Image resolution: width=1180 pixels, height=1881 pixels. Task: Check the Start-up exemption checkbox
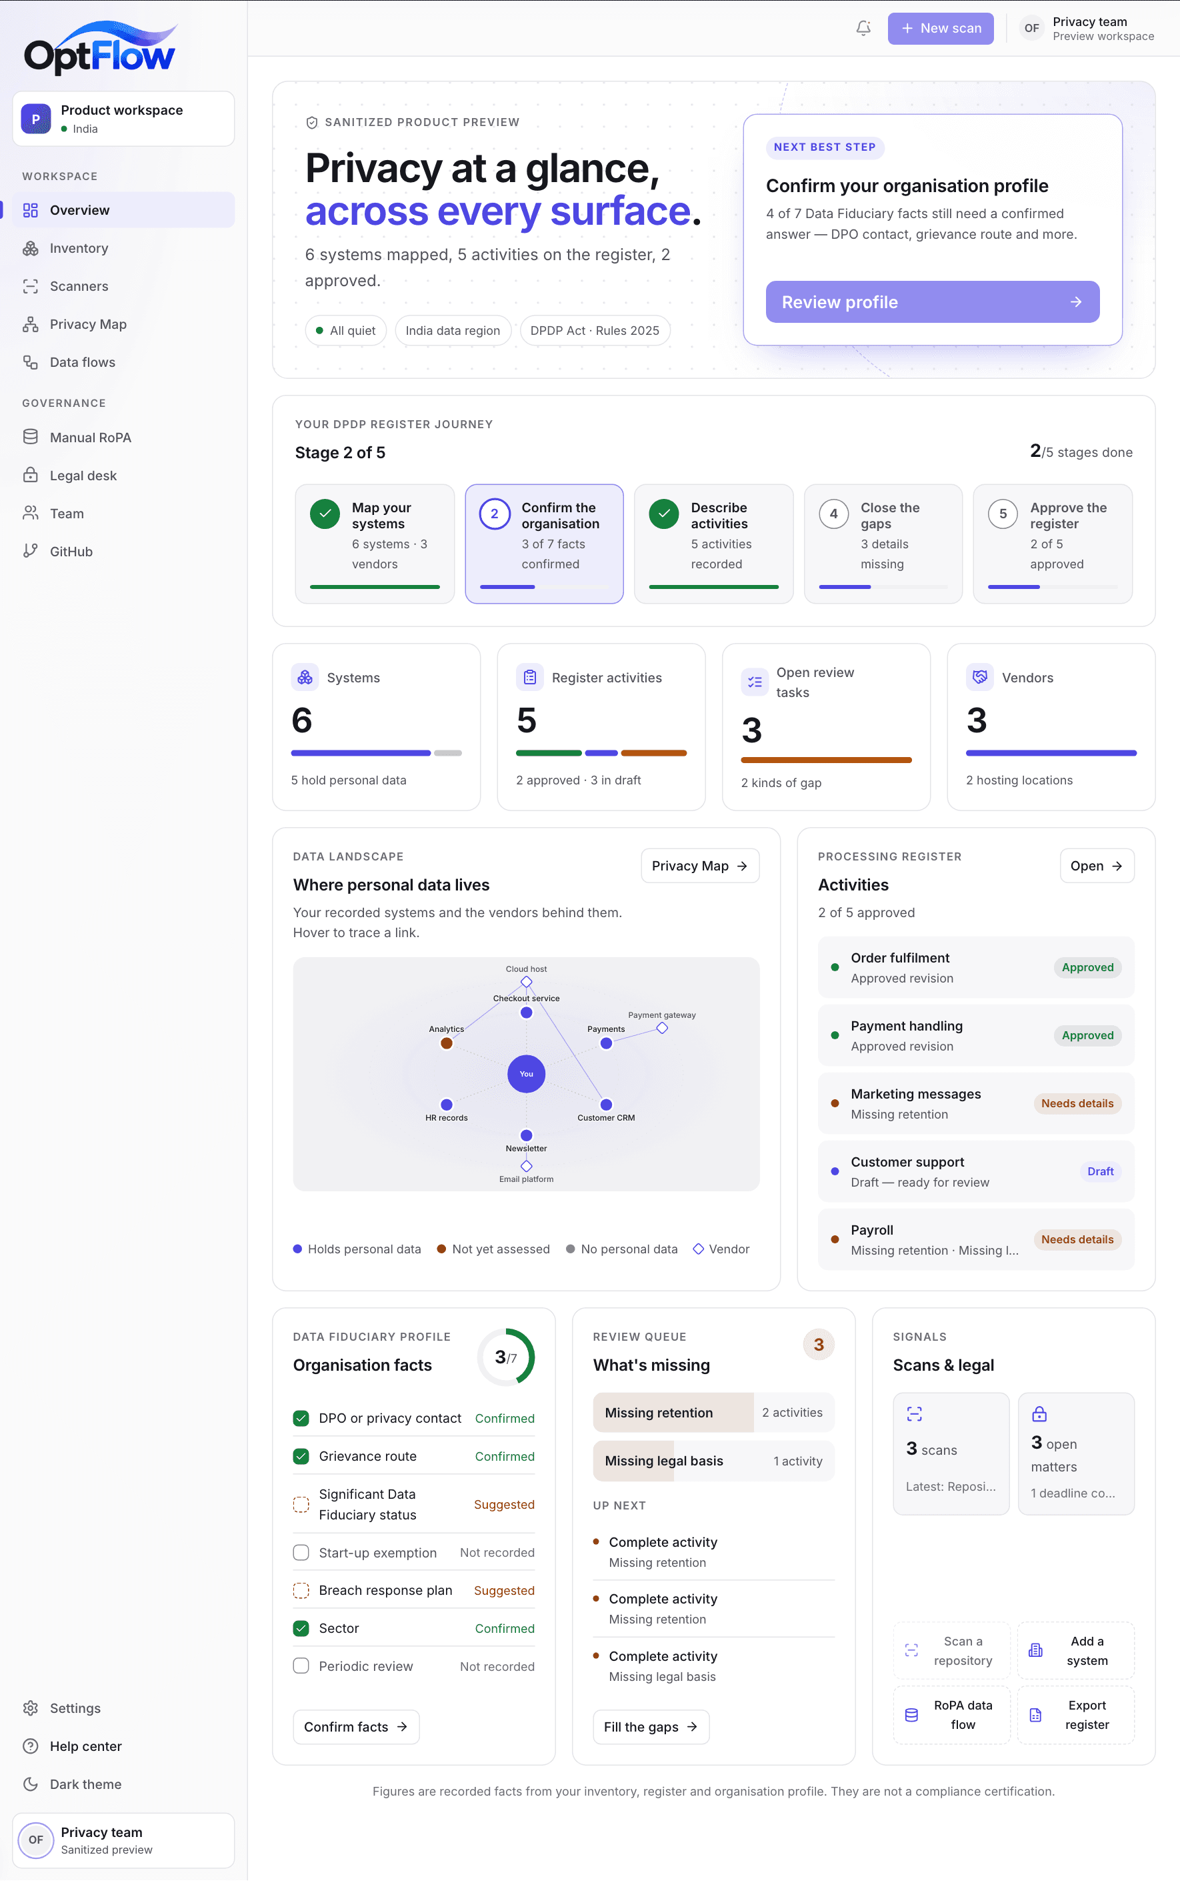pyautogui.click(x=301, y=1553)
